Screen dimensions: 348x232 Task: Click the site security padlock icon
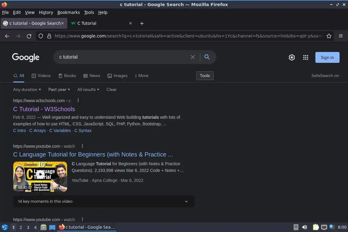coord(49,36)
